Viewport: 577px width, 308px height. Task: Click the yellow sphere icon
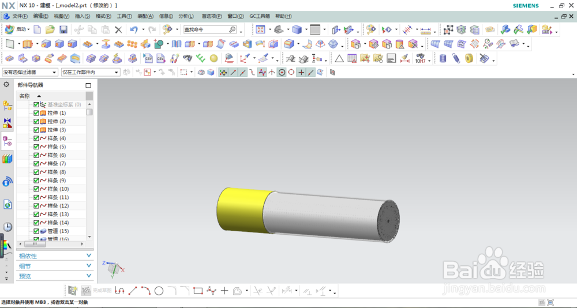coord(214,58)
